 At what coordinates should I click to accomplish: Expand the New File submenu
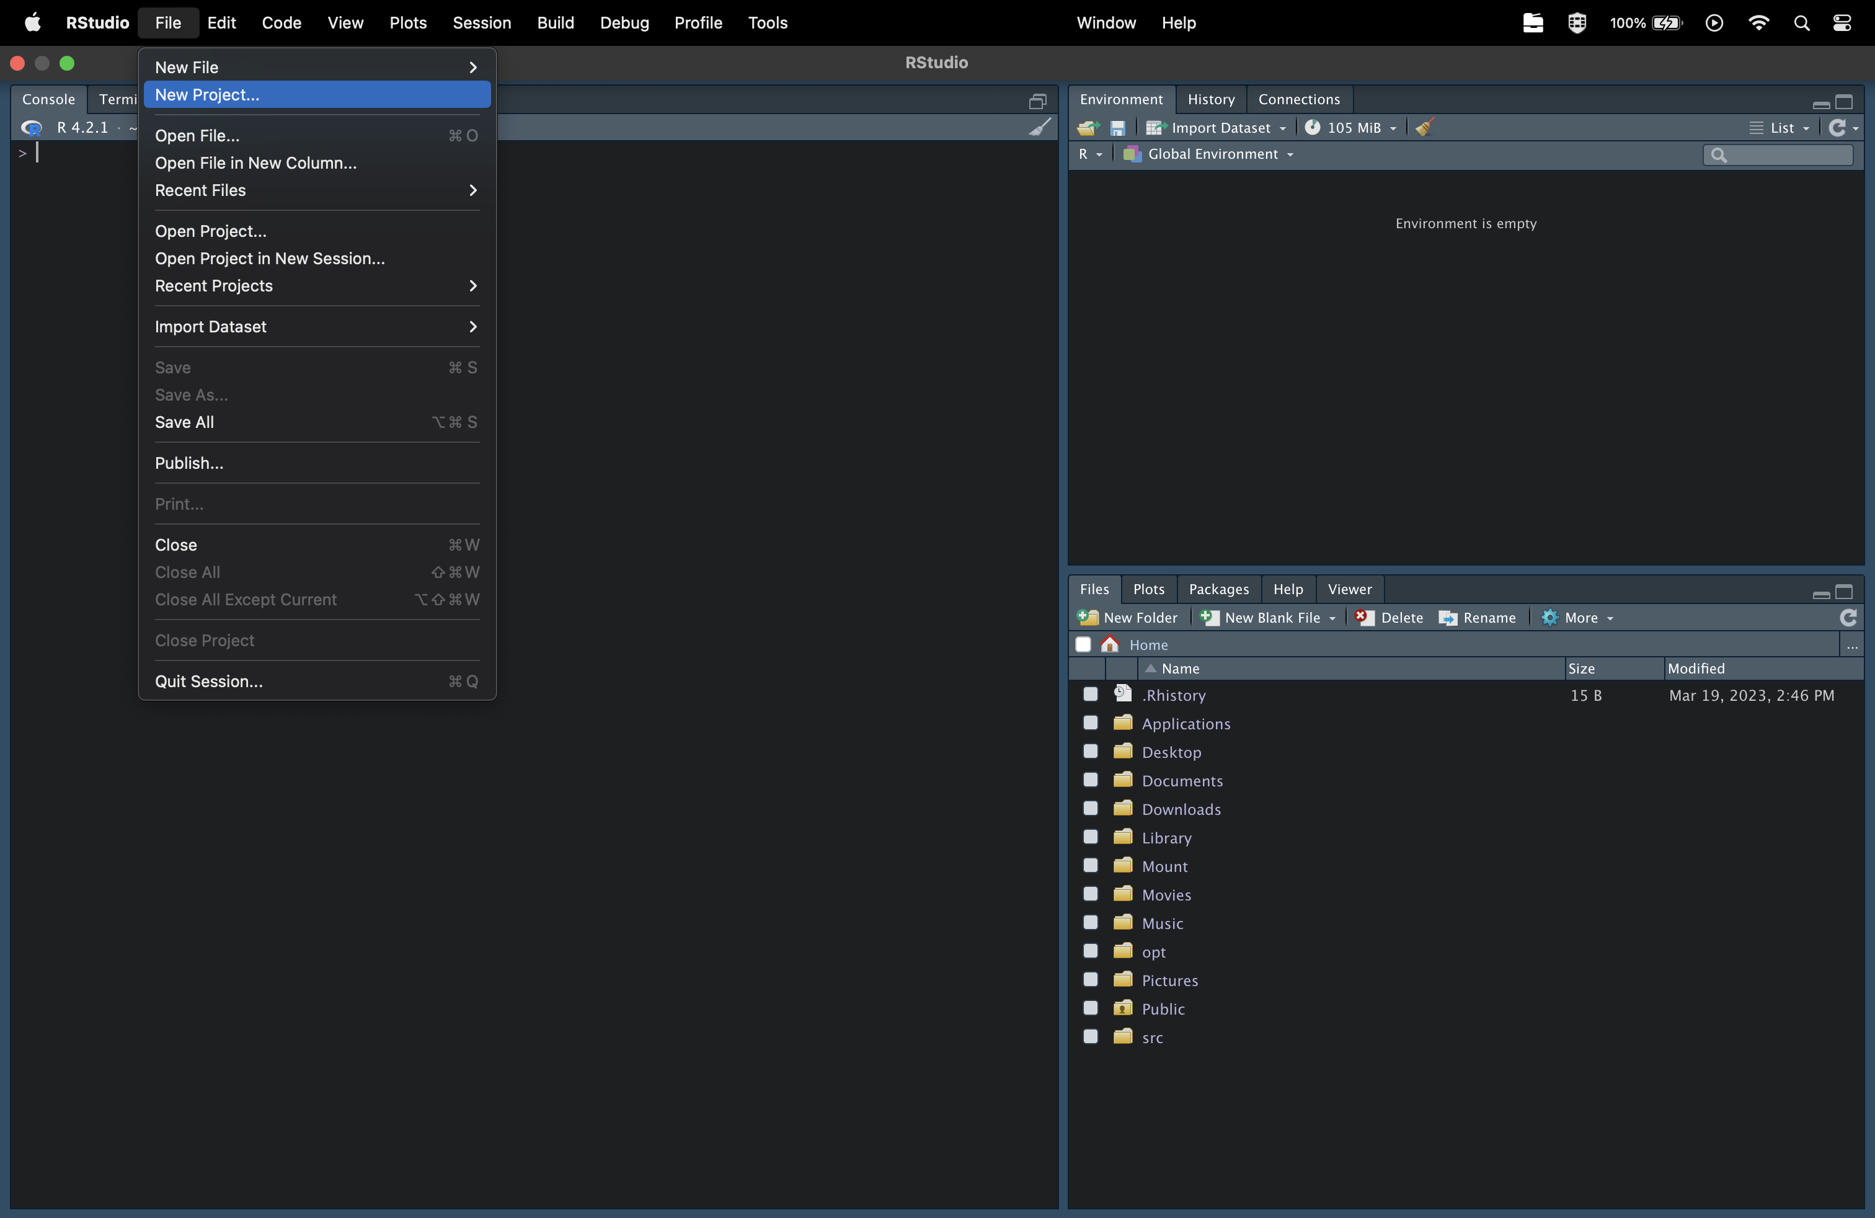(x=317, y=67)
